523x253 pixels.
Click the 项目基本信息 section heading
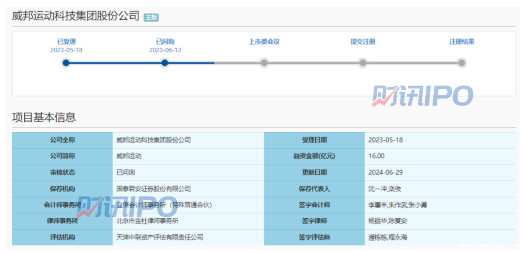coord(44,117)
